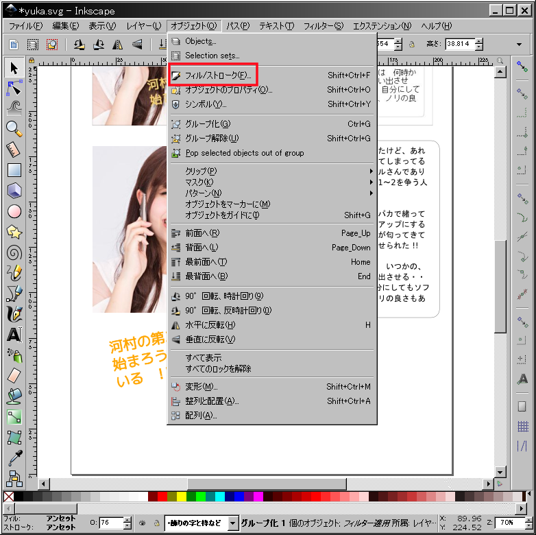536x535 pixels.
Task: Expand toolbar overflow arrow at right
Action: click(x=520, y=45)
